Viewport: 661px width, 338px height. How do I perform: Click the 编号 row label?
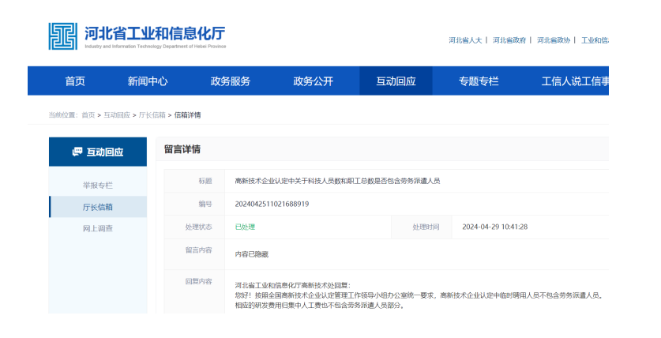pyautogui.click(x=205, y=204)
